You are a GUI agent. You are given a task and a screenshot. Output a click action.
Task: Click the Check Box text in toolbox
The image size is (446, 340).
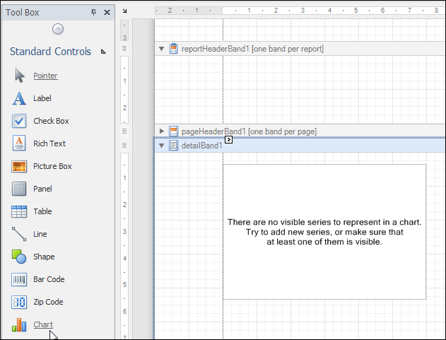[51, 121]
